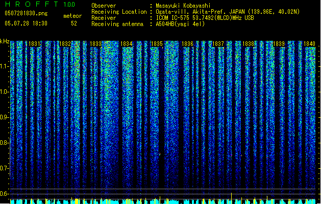The width and height of the screenshot is (321, 204).
Task: Select observer name Masayuki Kobayashi
Action: (183, 6)
